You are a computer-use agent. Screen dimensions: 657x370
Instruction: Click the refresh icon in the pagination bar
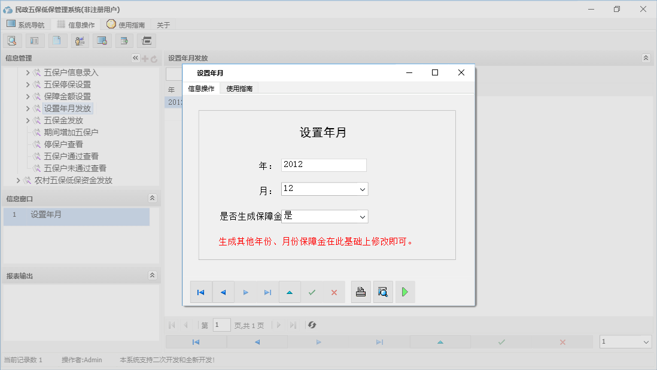pyautogui.click(x=311, y=324)
